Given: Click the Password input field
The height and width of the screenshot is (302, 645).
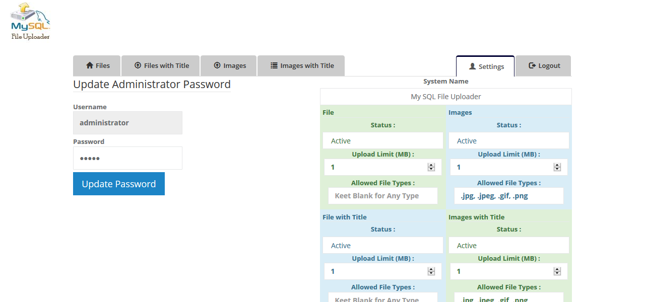Looking at the screenshot, I should pyautogui.click(x=127, y=158).
